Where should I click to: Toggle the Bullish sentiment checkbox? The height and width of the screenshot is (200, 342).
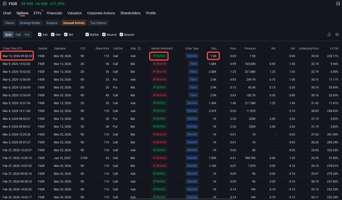point(87,34)
